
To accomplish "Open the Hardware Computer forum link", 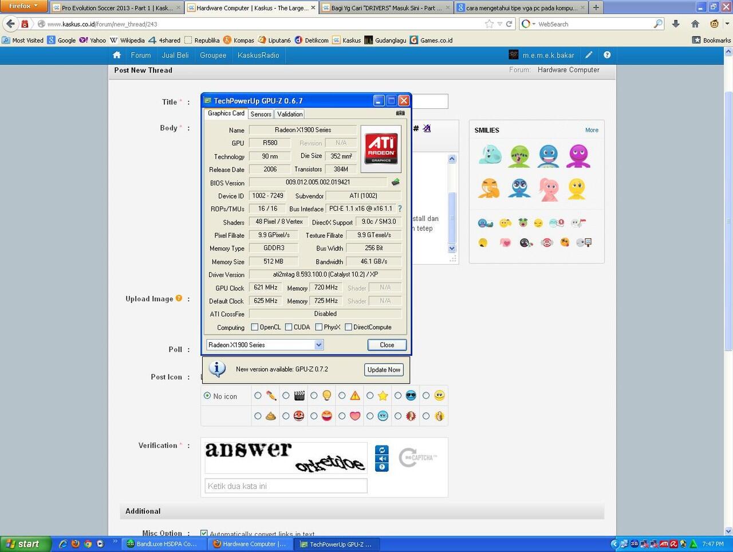I will 569,70.
